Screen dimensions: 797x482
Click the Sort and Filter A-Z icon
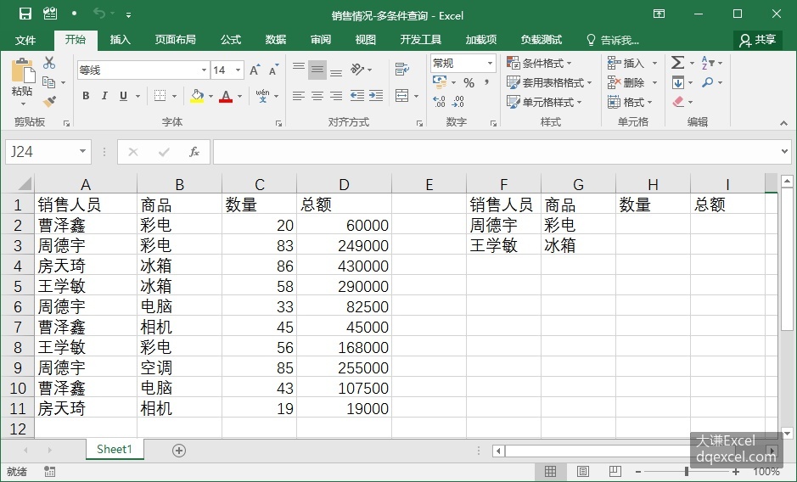(x=707, y=63)
